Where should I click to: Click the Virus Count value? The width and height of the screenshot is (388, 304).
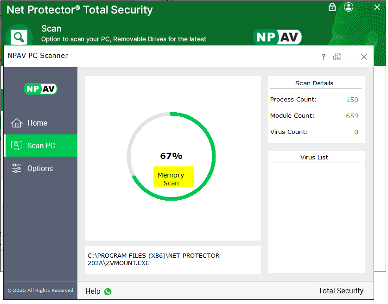pos(356,132)
